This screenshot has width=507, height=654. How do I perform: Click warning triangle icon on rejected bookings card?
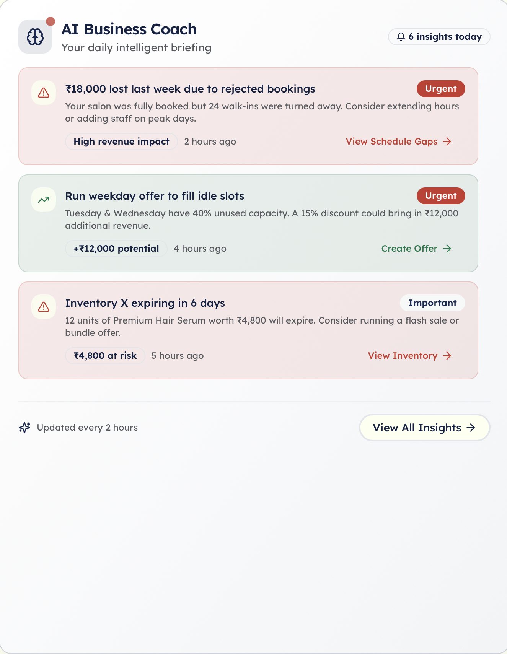[44, 93]
